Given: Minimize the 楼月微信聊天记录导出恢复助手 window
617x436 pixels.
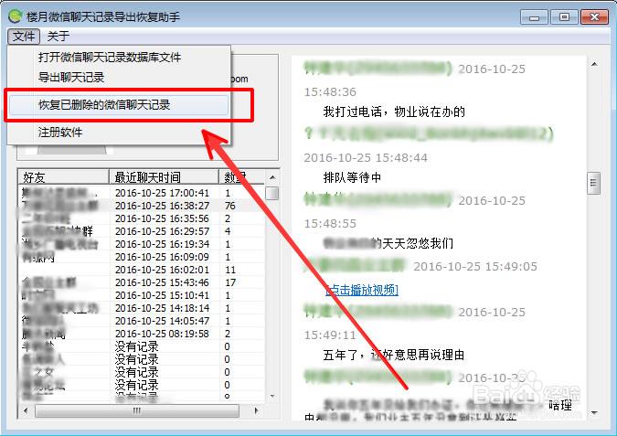Looking at the screenshot, I should tap(534, 17).
